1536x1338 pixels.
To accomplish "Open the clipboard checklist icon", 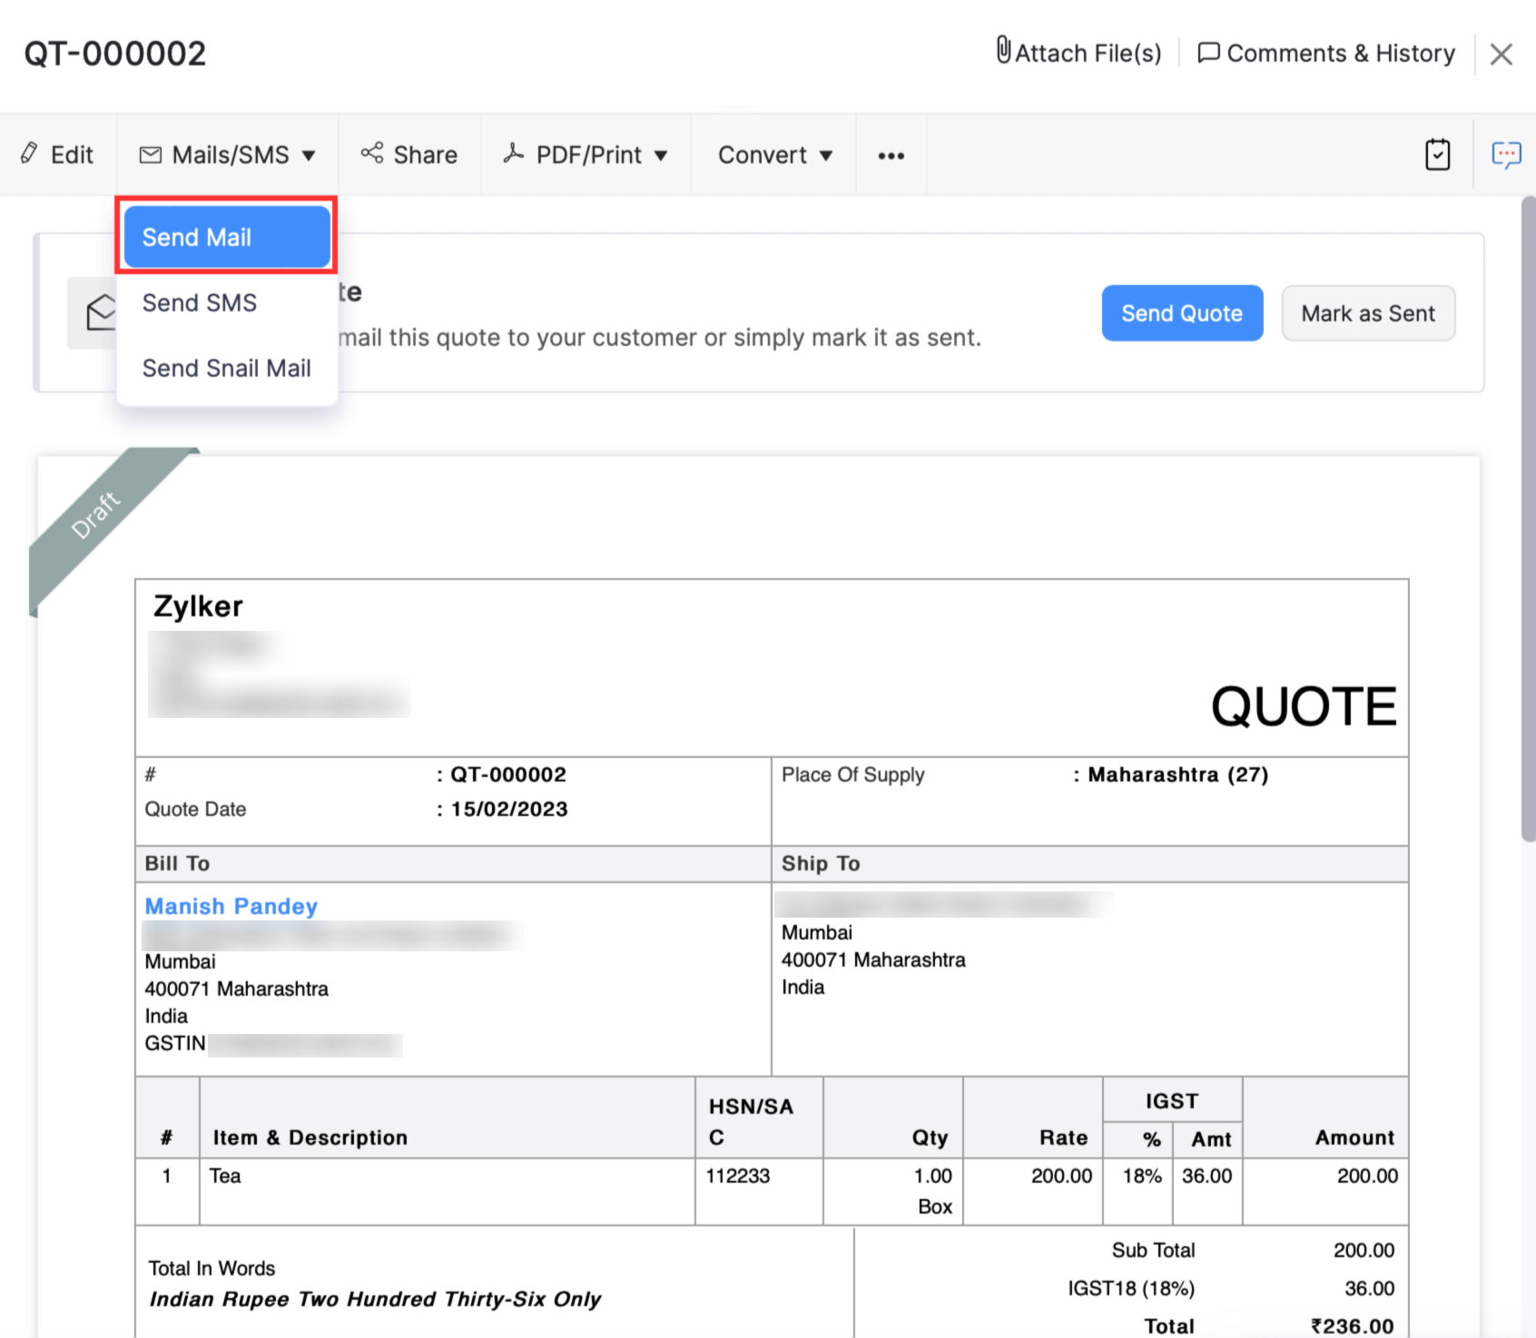I will [1437, 155].
